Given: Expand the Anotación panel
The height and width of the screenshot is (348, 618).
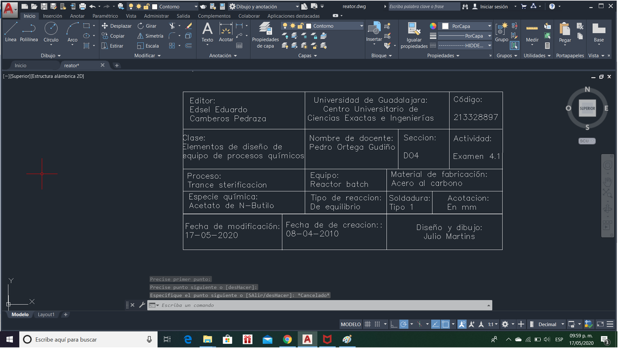Looking at the screenshot, I should [x=223, y=56].
